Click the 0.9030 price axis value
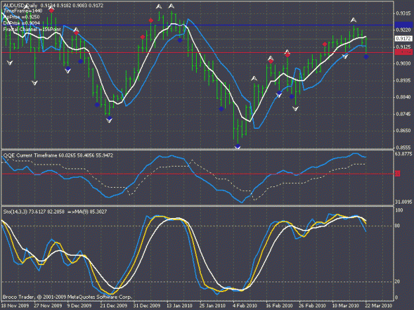The width and height of the screenshot is (414, 310). 403,63
